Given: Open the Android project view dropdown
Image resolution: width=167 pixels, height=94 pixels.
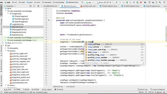Looking at the screenshot, I should coord(10,6).
